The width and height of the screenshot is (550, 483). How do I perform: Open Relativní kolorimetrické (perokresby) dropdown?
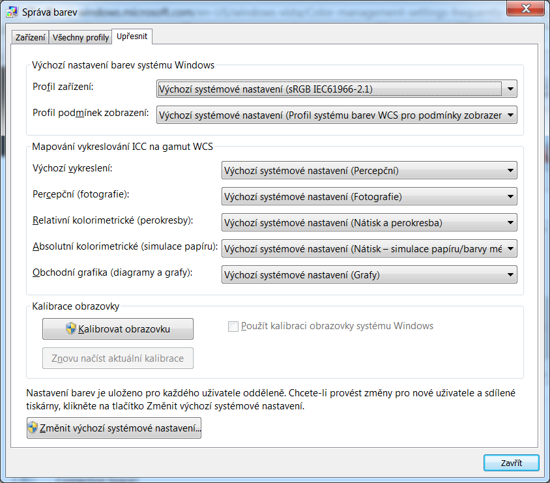pos(510,223)
